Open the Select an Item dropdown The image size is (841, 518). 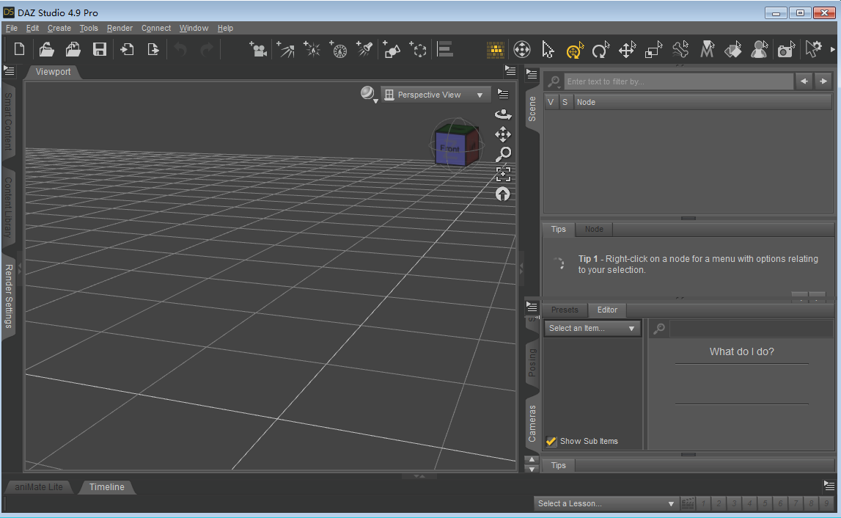(x=592, y=328)
